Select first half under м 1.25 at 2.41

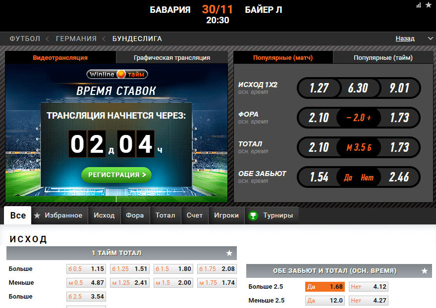(x=130, y=283)
